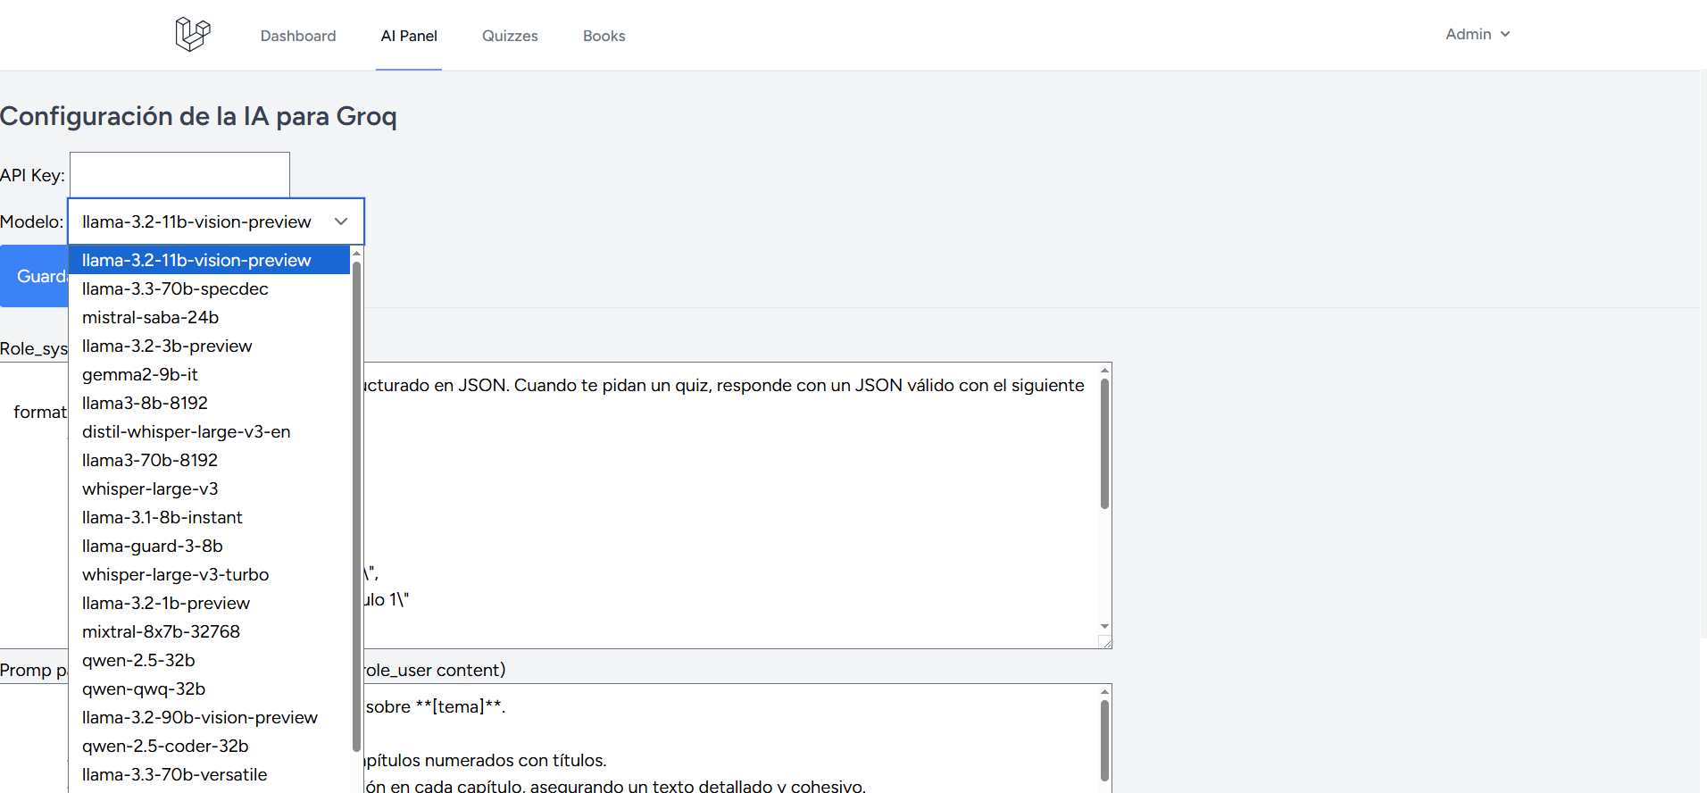Go to Quizzes page
This screenshot has height=793, width=1707.
[510, 36]
